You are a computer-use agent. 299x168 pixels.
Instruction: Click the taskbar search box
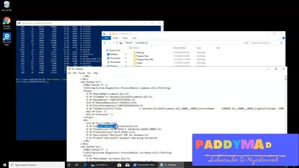point(36,165)
